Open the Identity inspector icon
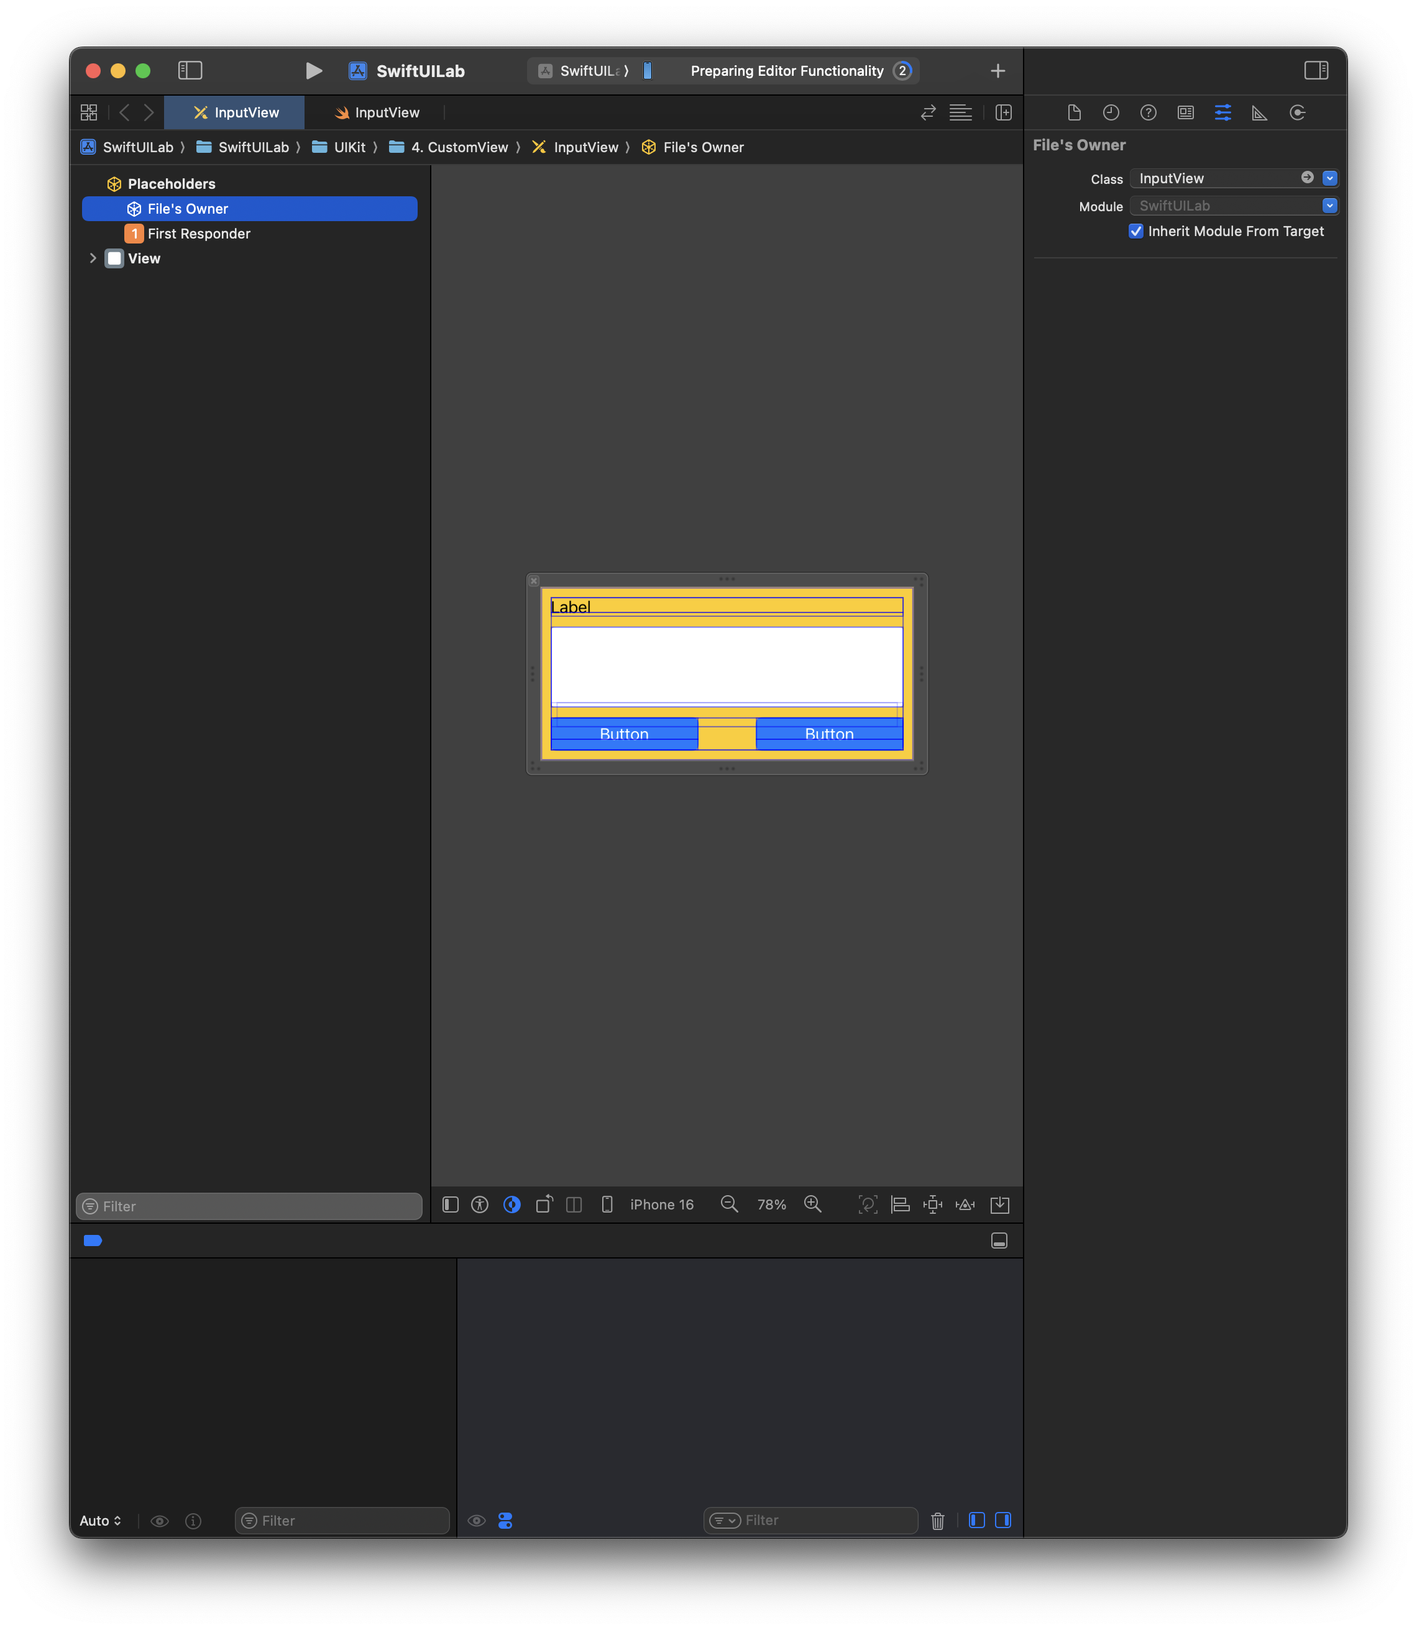1417x1630 pixels. pyautogui.click(x=1185, y=112)
